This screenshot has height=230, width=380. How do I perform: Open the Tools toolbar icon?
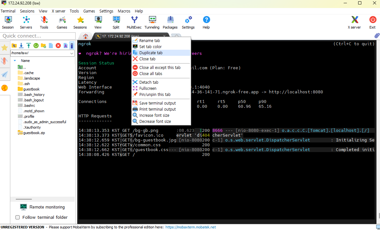click(x=44, y=22)
